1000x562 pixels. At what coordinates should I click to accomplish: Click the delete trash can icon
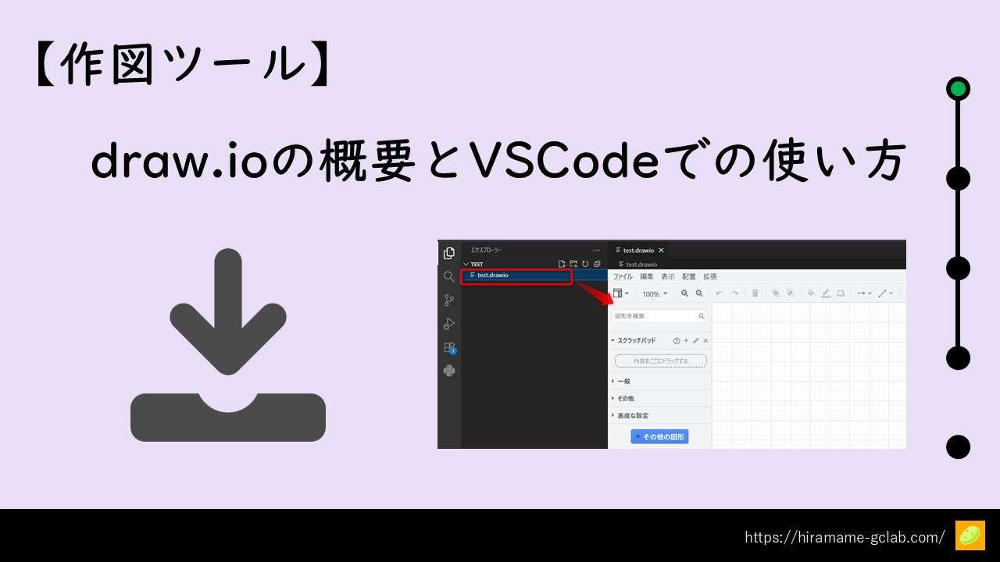[755, 293]
